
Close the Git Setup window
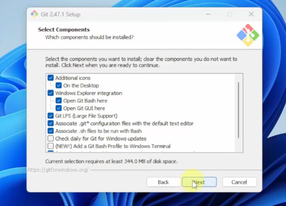pos(251,14)
